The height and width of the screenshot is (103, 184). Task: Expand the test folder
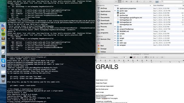pos(115,41)
